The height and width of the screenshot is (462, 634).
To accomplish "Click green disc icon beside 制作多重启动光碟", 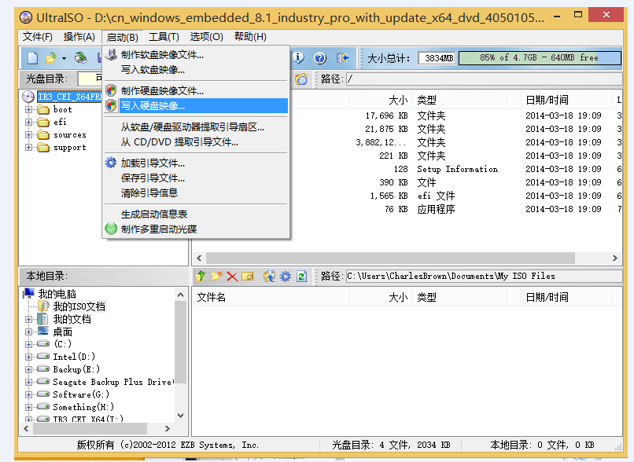I will click(111, 229).
